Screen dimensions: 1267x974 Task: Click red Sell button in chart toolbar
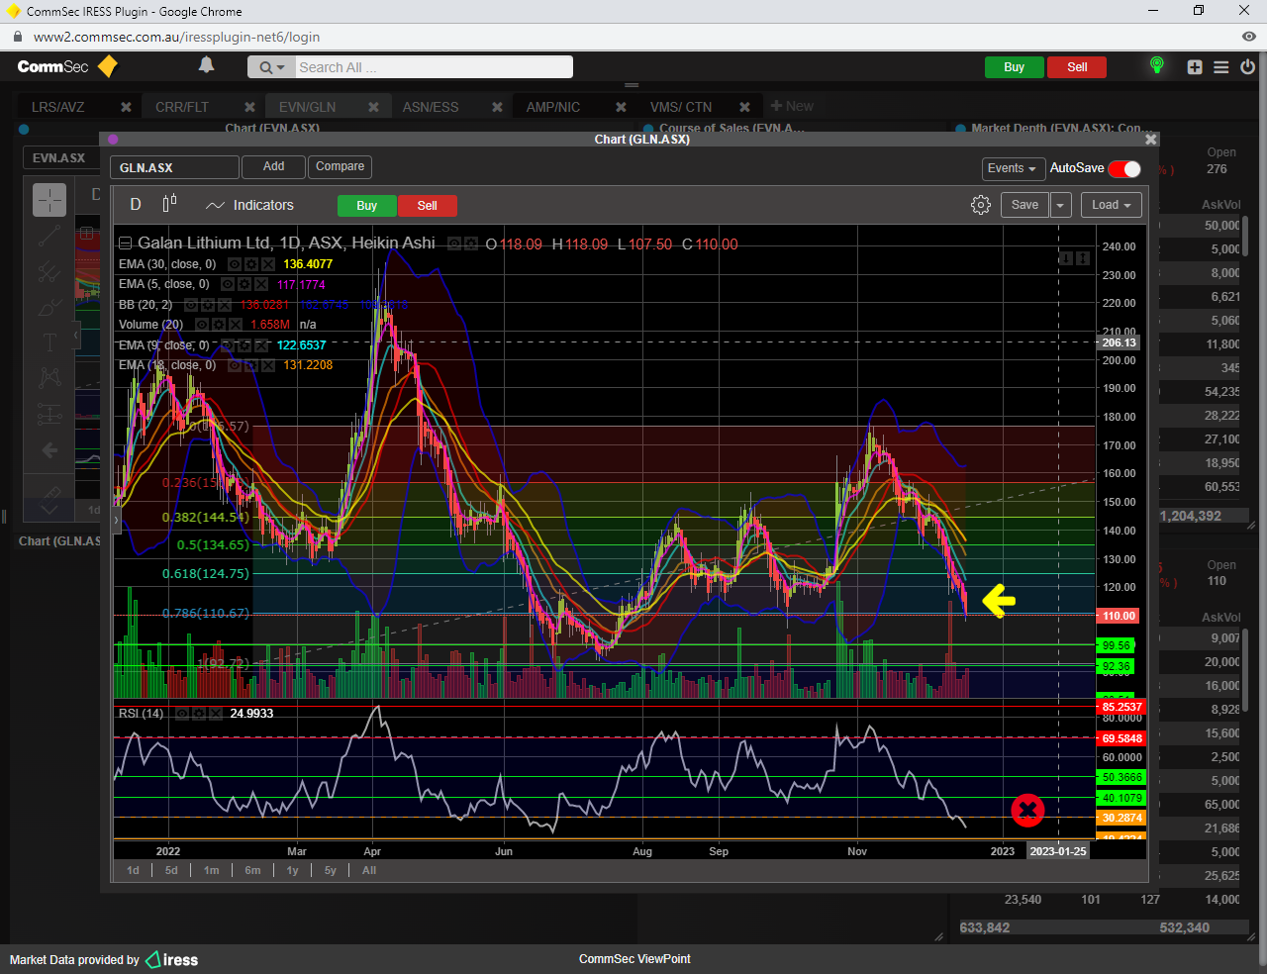428,206
